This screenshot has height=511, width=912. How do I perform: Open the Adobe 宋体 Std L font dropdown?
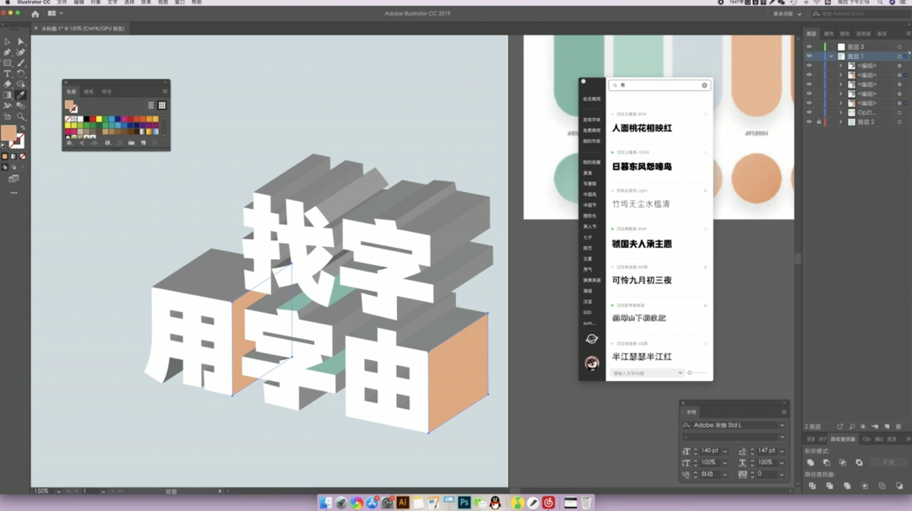pyautogui.click(x=782, y=425)
